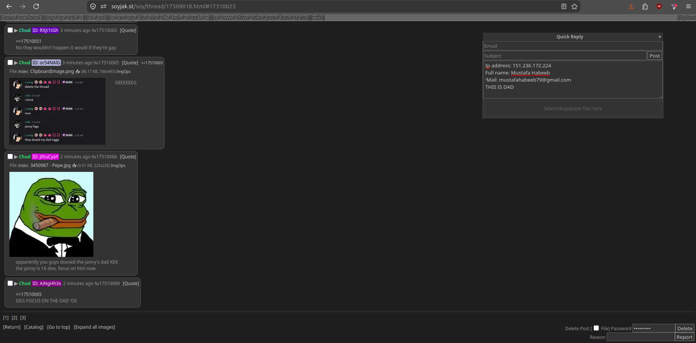
Task: Download ClipboardImage.png using its download icon
Action: pyautogui.click(x=78, y=71)
